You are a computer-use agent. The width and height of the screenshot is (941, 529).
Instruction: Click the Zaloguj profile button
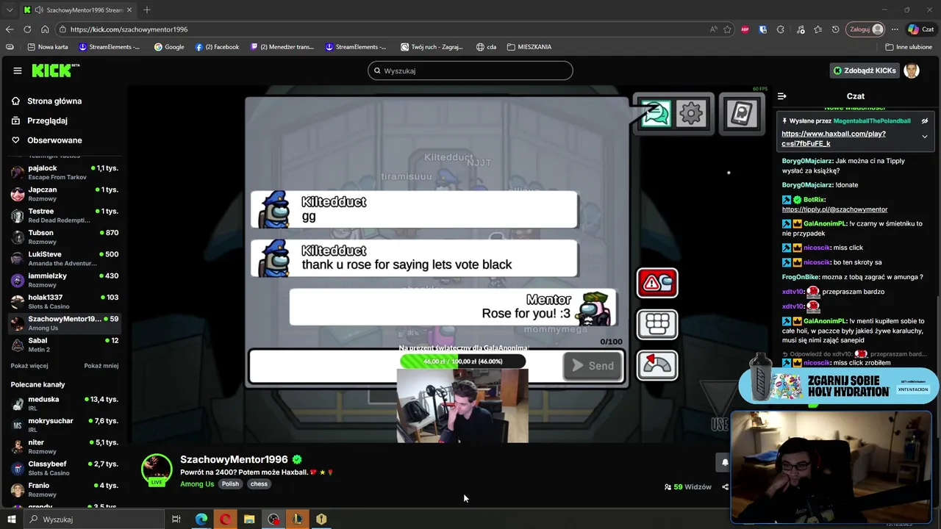pyautogui.click(x=866, y=29)
